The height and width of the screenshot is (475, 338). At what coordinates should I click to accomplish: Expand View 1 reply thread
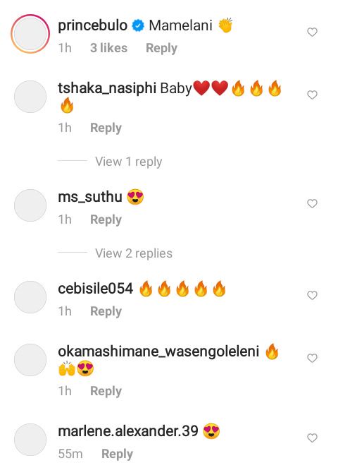(x=128, y=162)
